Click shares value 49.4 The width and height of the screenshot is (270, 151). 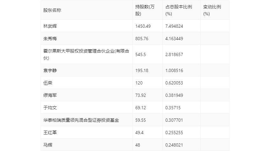click(x=139, y=133)
